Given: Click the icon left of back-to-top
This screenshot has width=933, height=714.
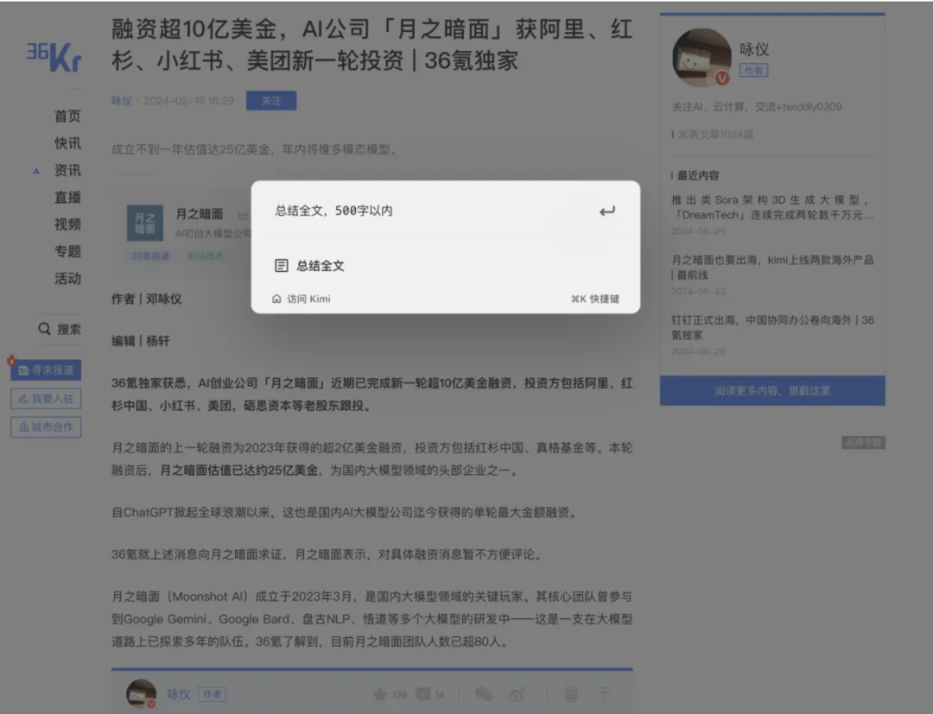Looking at the screenshot, I should tap(571, 694).
